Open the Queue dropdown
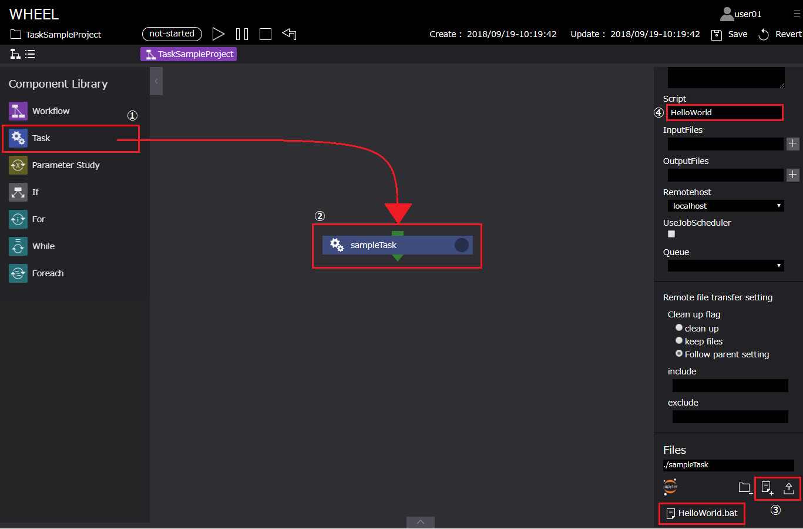 (725, 266)
